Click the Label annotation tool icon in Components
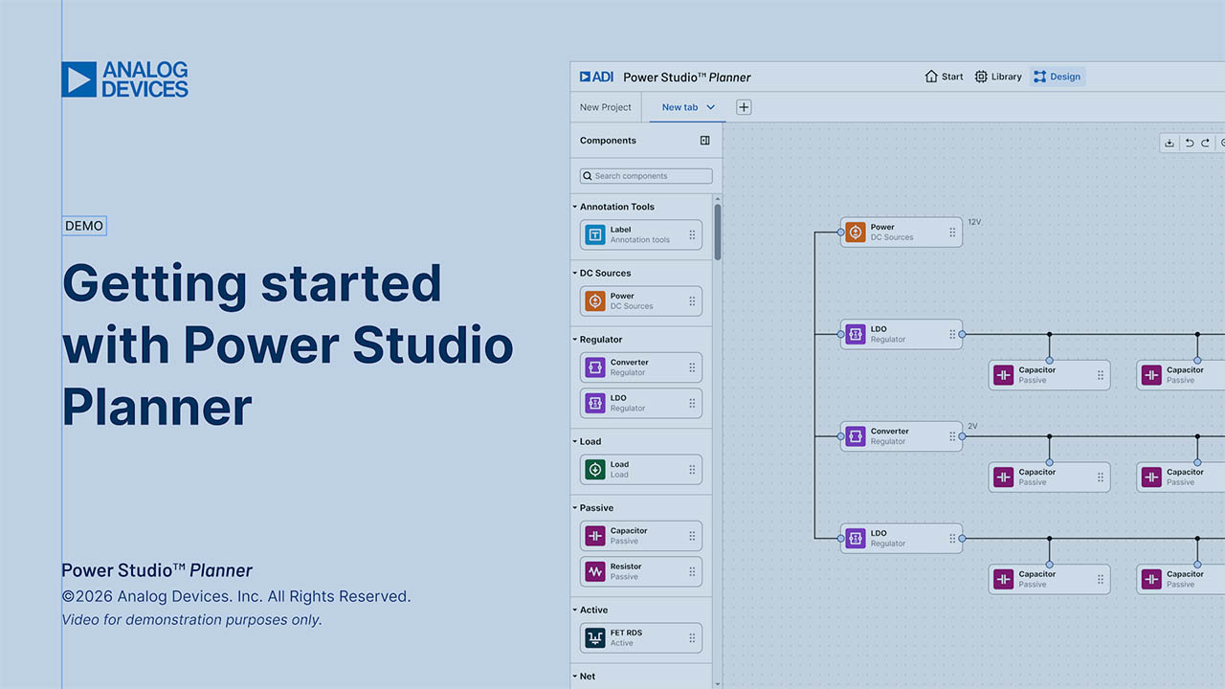The width and height of the screenshot is (1225, 689). [595, 234]
